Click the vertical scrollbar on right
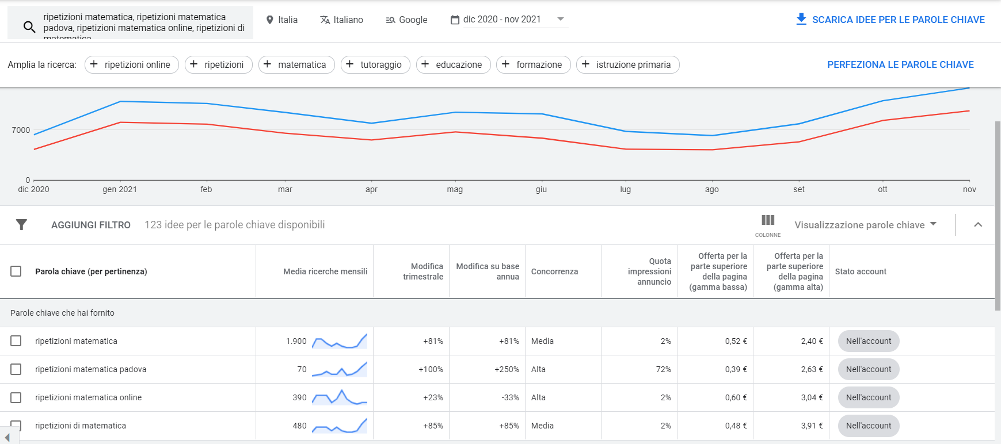 pos(998,216)
